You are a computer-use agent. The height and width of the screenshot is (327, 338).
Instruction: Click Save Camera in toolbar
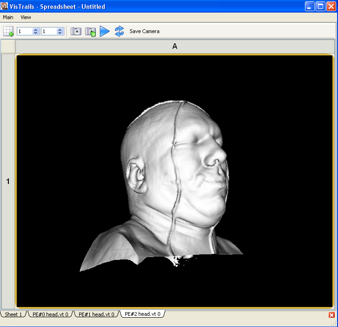144,31
